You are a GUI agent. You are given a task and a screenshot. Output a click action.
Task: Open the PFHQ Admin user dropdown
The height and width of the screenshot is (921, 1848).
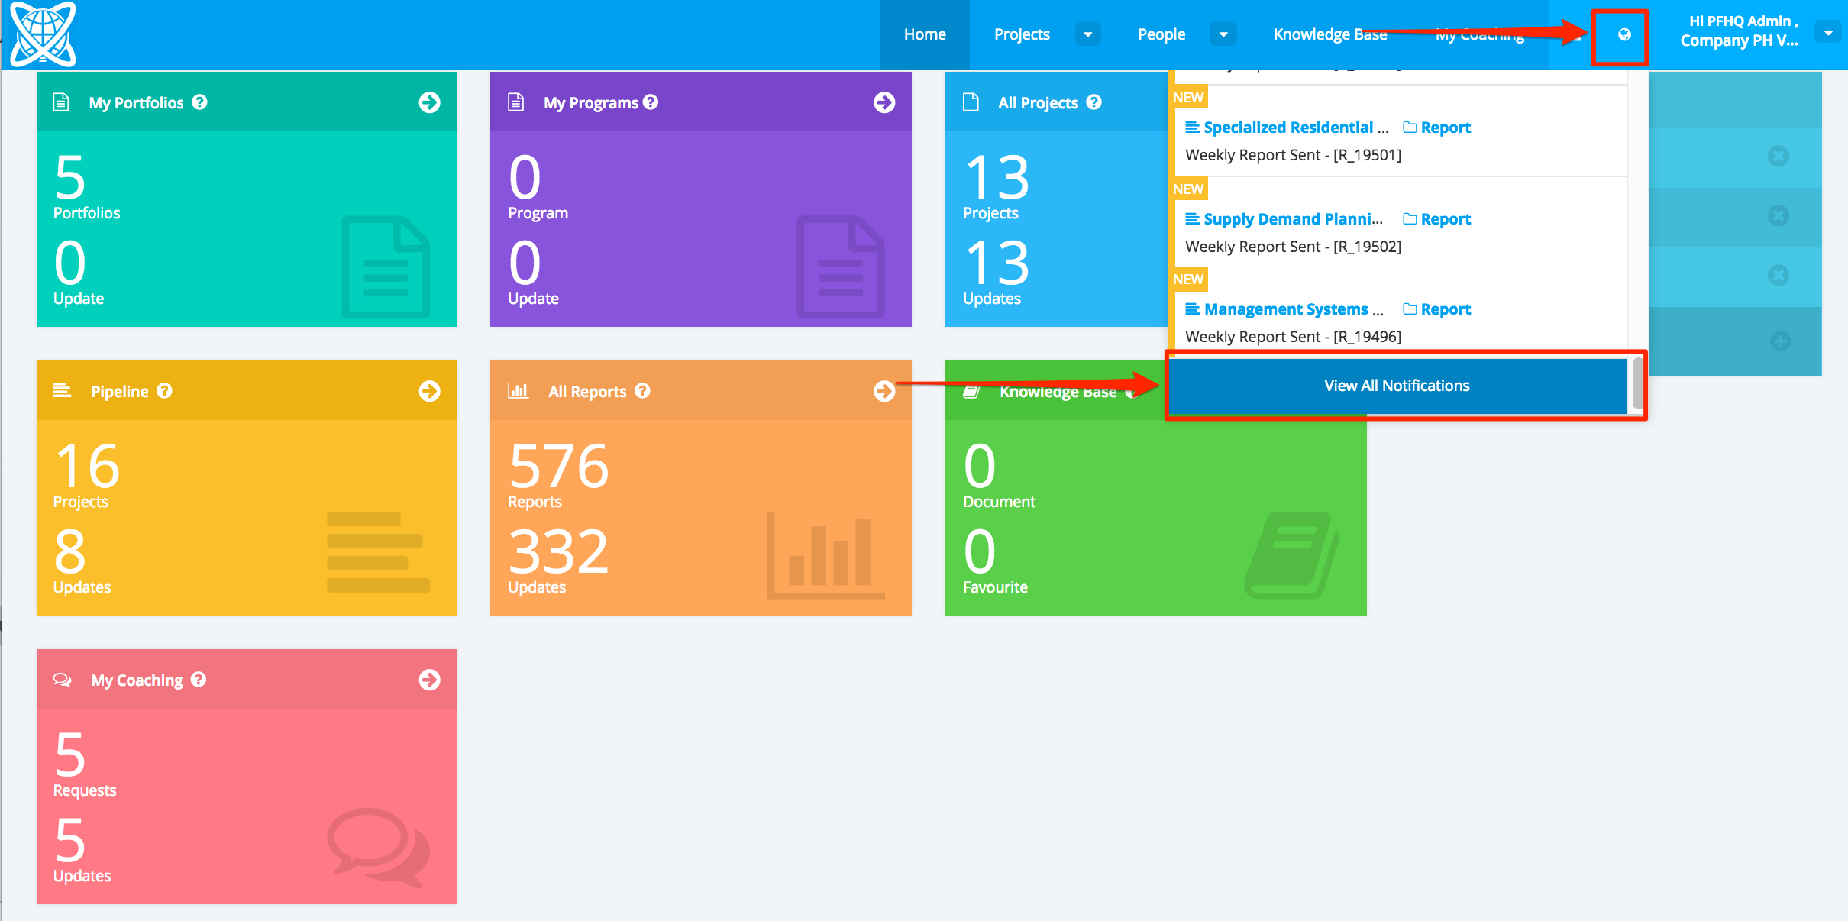pyautogui.click(x=1827, y=33)
